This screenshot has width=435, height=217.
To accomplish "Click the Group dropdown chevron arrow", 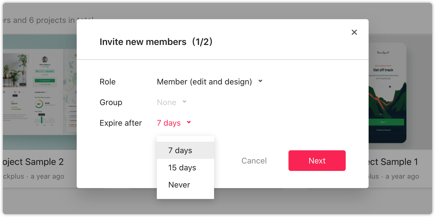I will point(185,102).
